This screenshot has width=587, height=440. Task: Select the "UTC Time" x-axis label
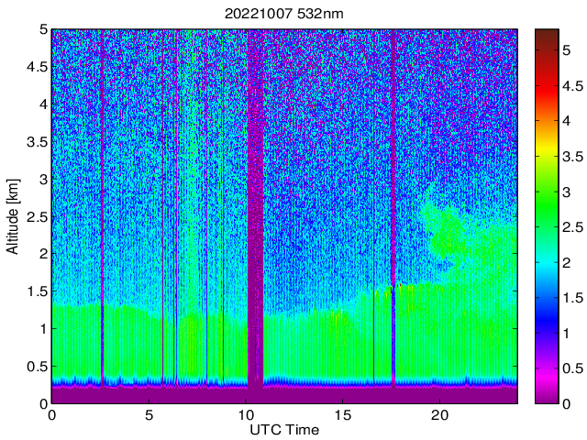[x=284, y=429]
